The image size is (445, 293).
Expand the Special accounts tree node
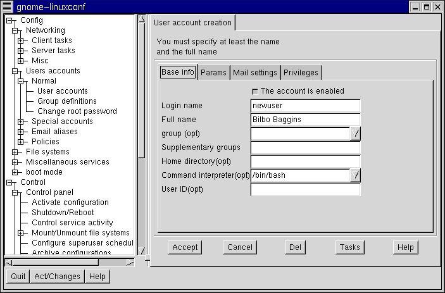21,122
